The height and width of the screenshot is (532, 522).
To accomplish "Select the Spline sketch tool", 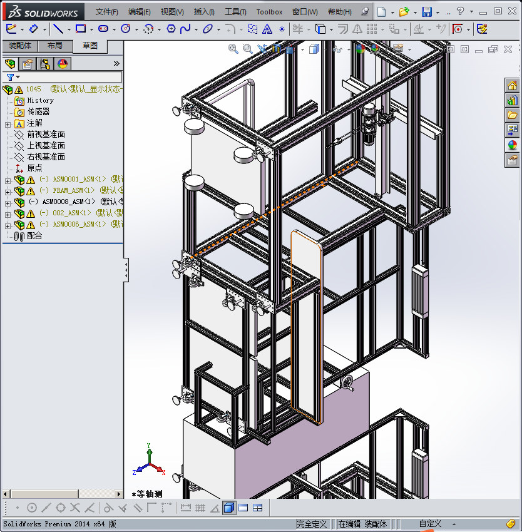I will (185, 29).
